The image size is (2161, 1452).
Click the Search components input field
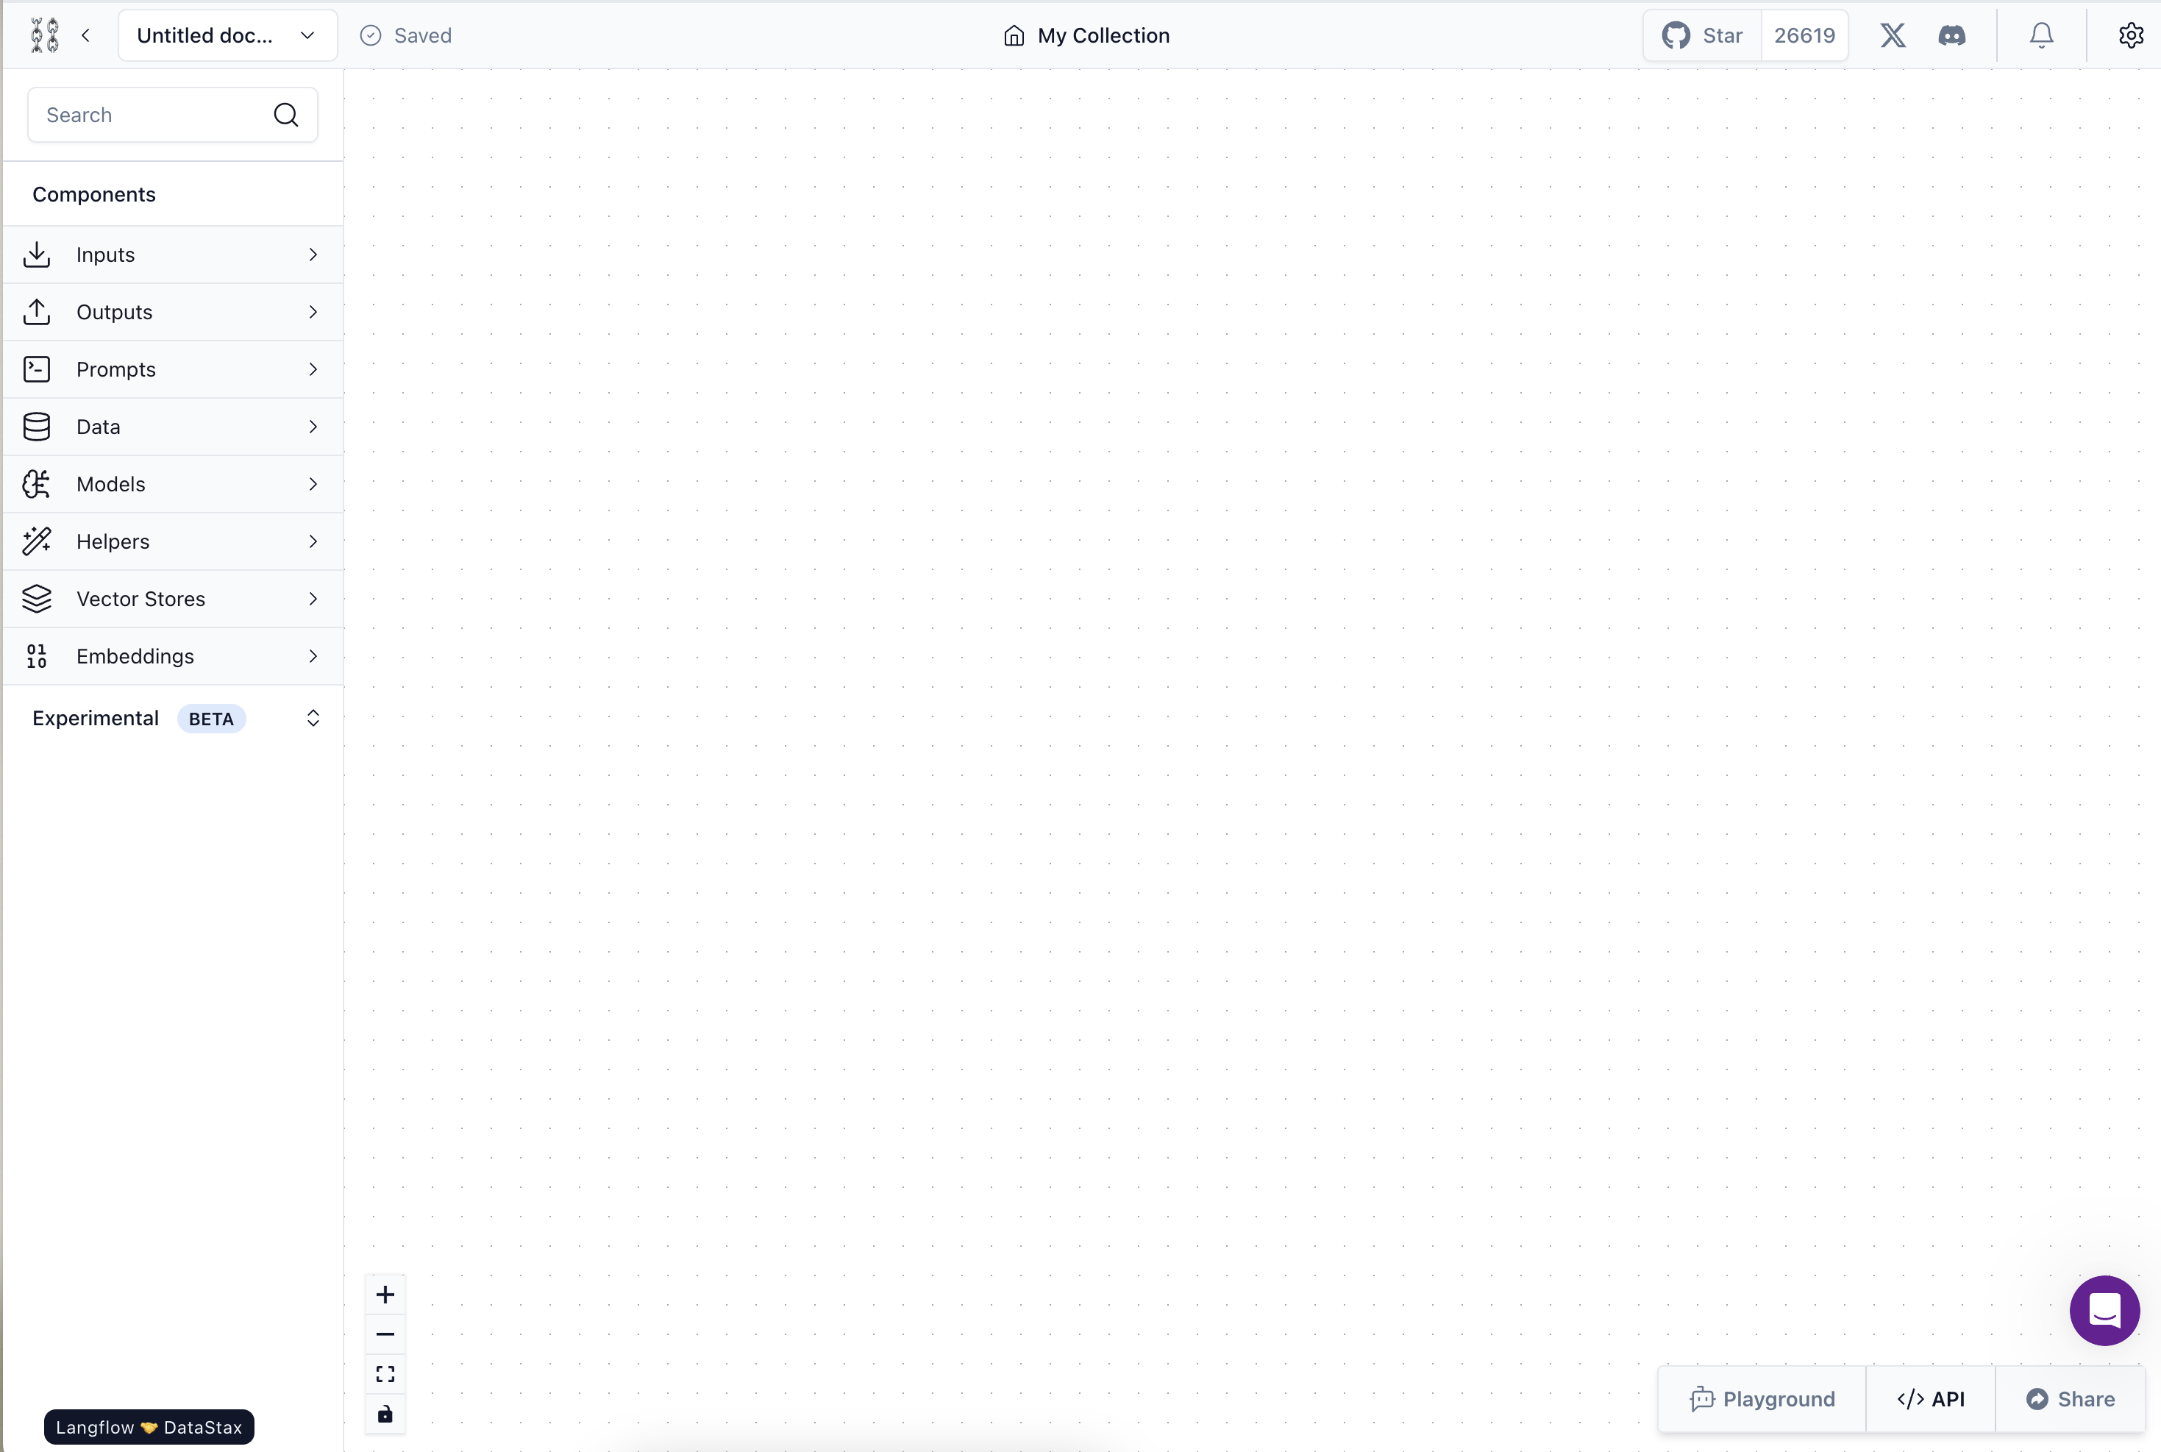pyautogui.click(x=171, y=113)
